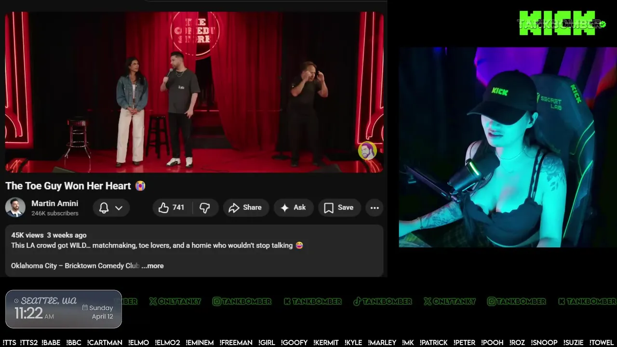Open the Share dialog for the video
Image resolution: width=617 pixels, height=347 pixels.
click(x=245, y=208)
